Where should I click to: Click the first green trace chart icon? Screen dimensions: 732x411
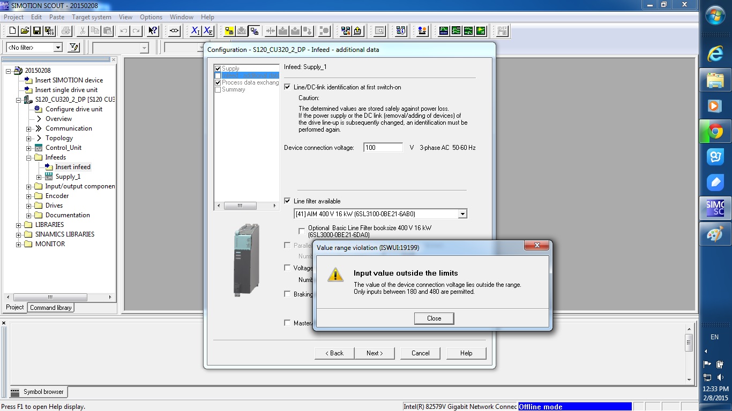coord(444,31)
